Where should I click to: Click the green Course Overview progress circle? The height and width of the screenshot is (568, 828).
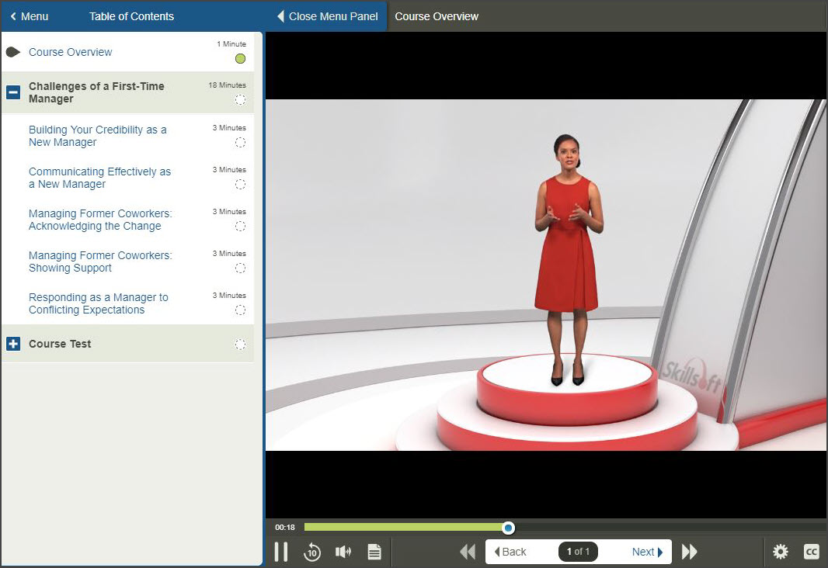point(240,58)
